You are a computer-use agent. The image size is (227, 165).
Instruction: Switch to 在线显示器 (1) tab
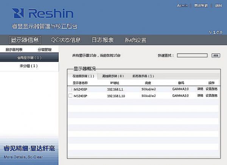point(83,76)
